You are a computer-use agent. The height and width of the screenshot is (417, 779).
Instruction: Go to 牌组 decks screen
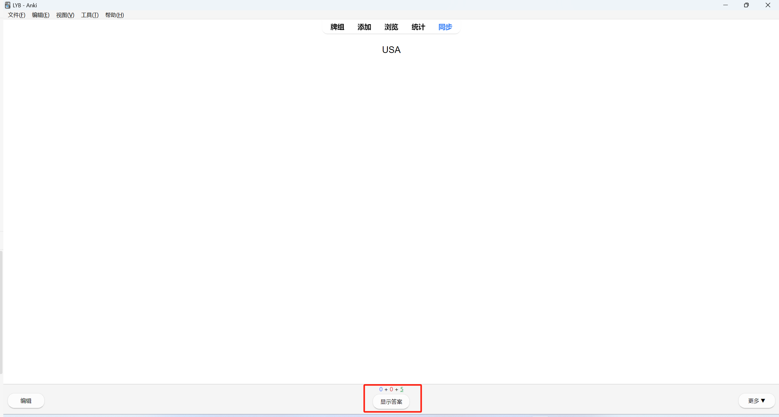pyautogui.click(x=337, y=27)
